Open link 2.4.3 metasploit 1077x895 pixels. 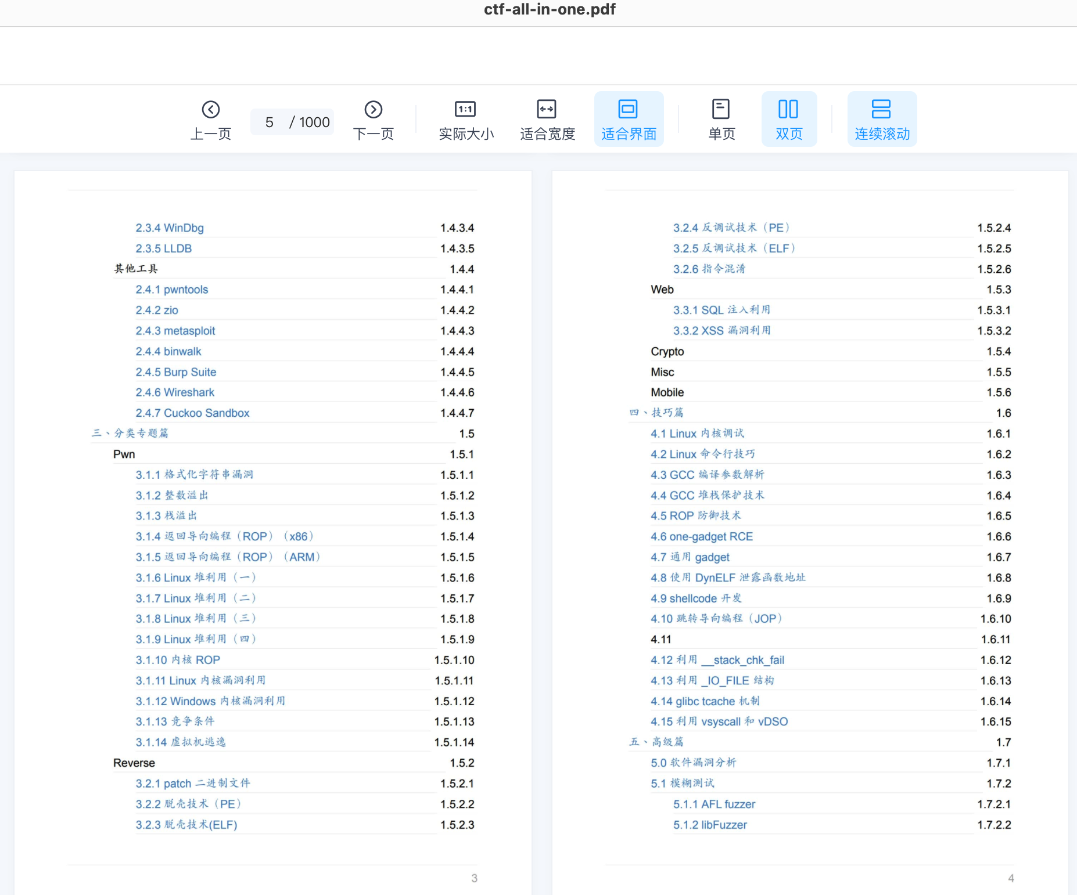175,331
